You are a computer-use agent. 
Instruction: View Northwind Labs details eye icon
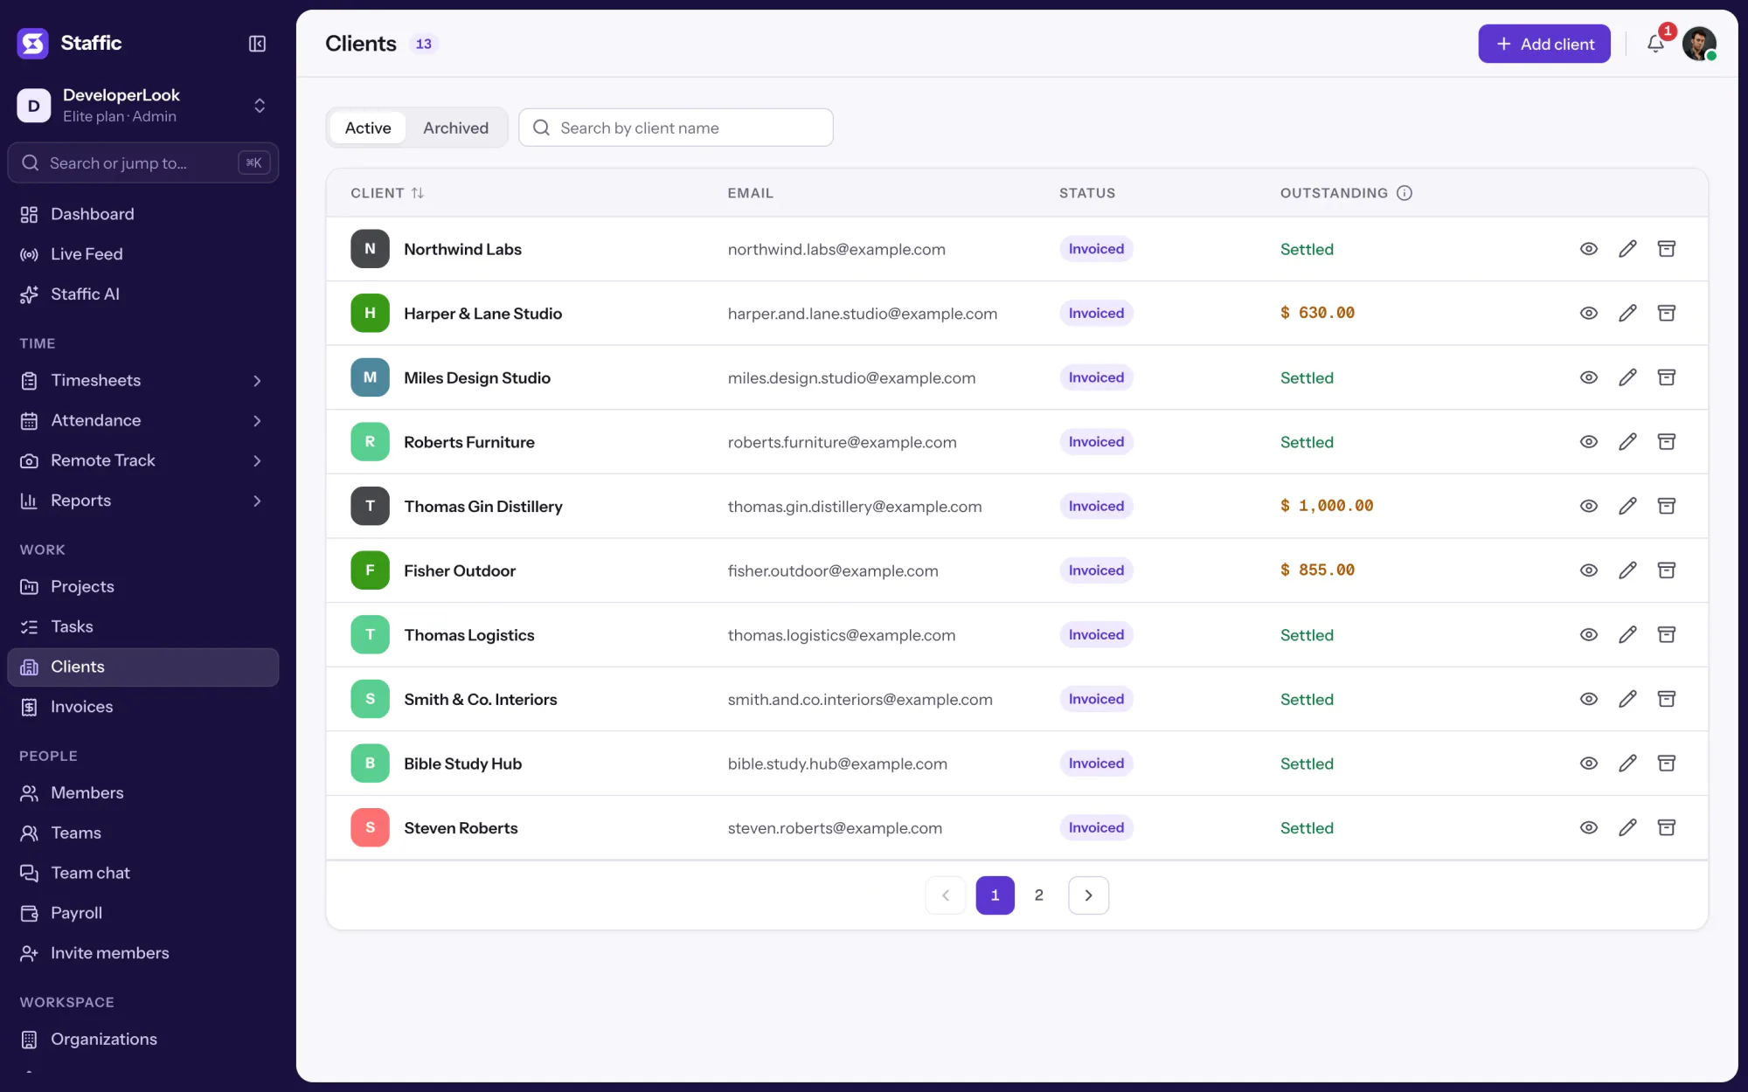point(1589,249)
